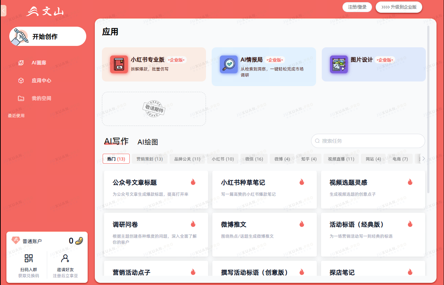Click the flame icon on 调研问卷
444x285 pixels.
[x=193, y=224]
